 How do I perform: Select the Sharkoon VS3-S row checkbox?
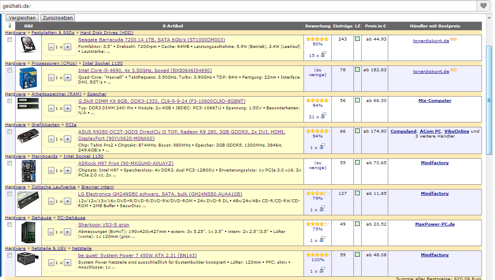coord(10,225)
